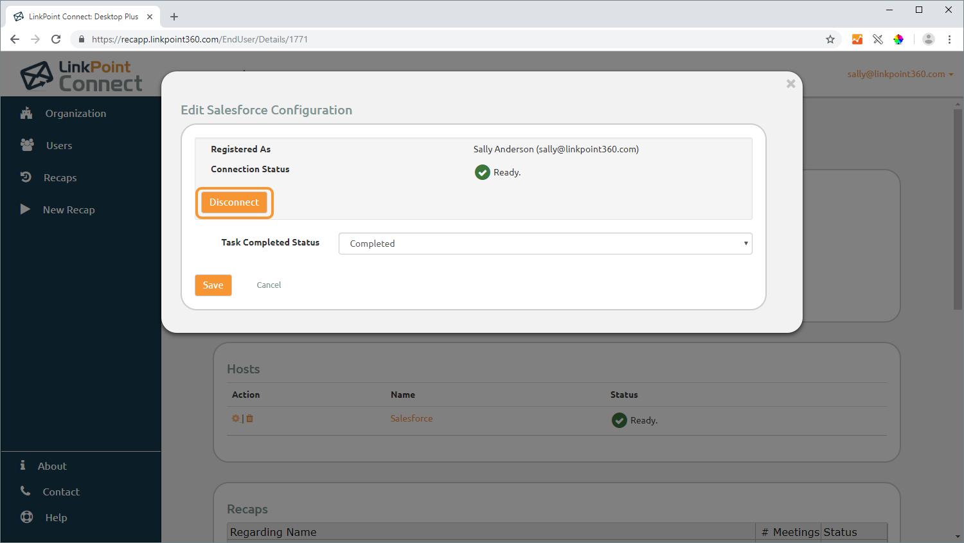
Task: Click the Hosts table Ready check icon
Action: tap(620, 420)
